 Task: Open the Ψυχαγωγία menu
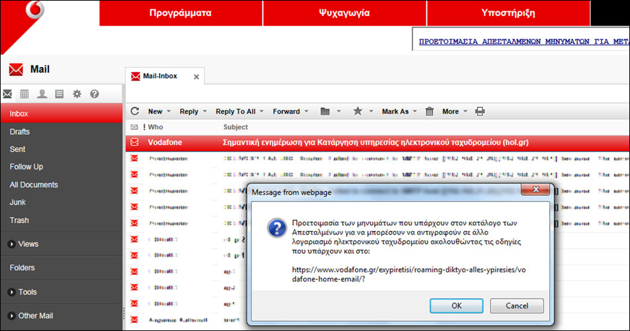pyautogui.click(x=344, y=13)
